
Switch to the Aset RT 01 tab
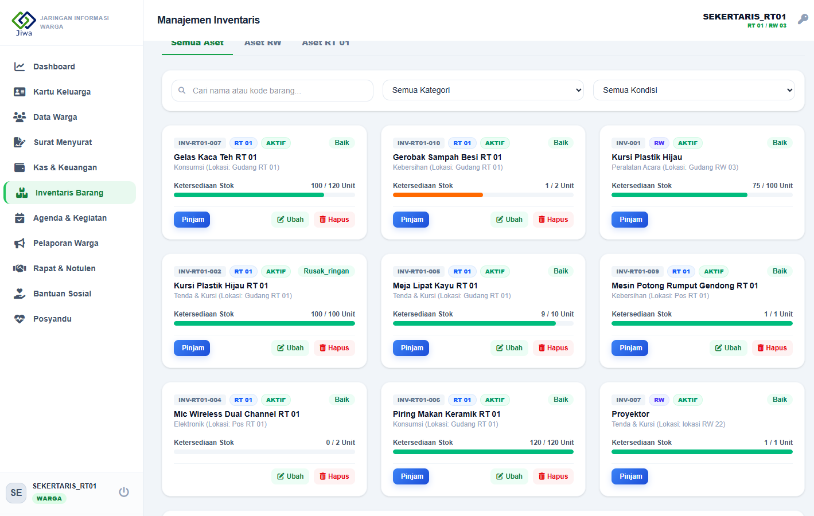[325, 43]
